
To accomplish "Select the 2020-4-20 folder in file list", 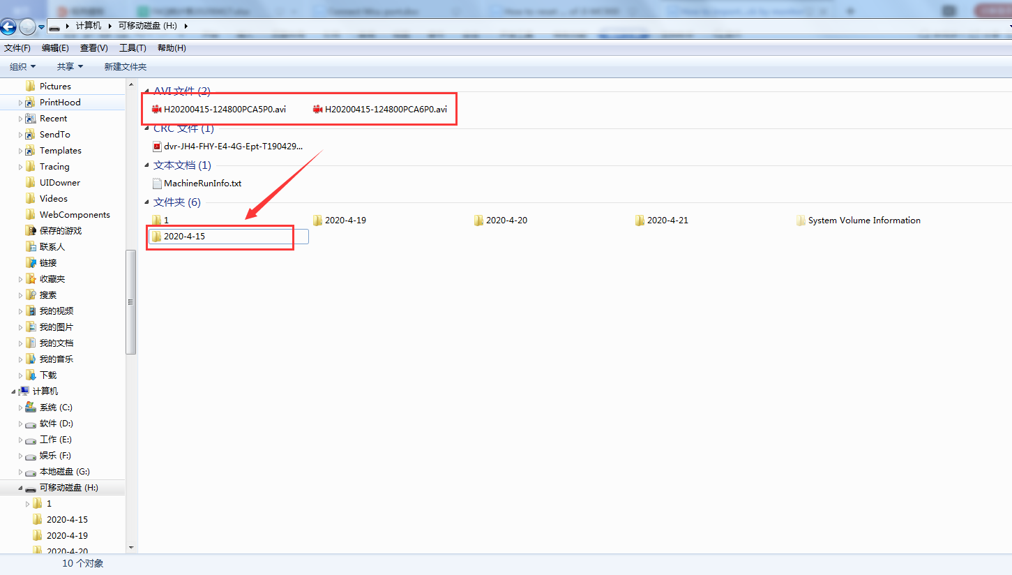I will click(x=501, y=221).
